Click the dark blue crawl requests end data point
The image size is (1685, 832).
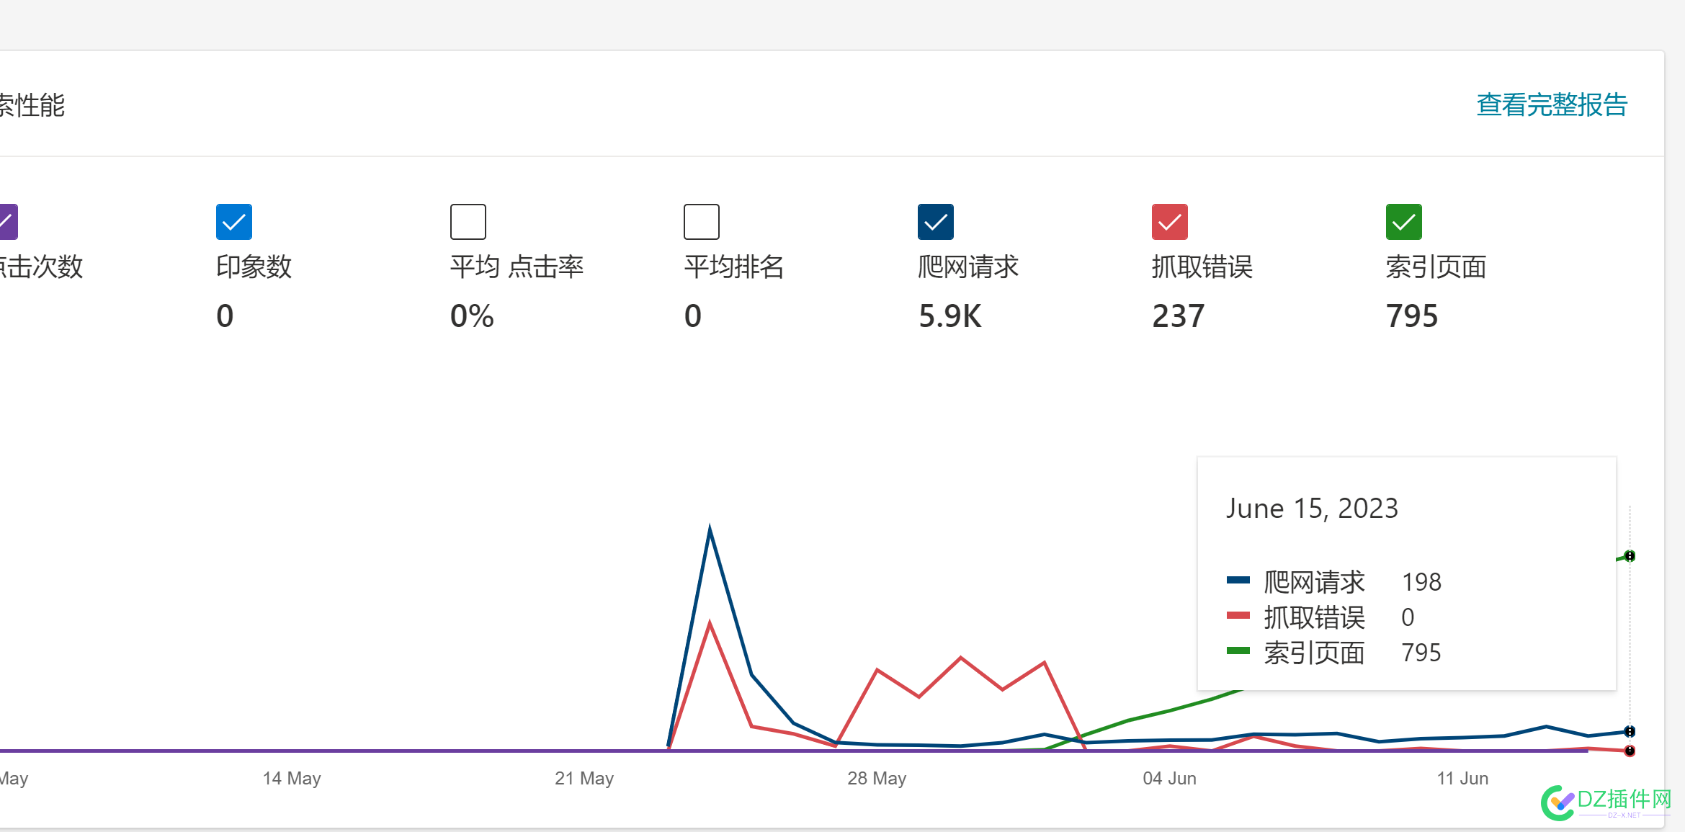[x=1630, y=731]
